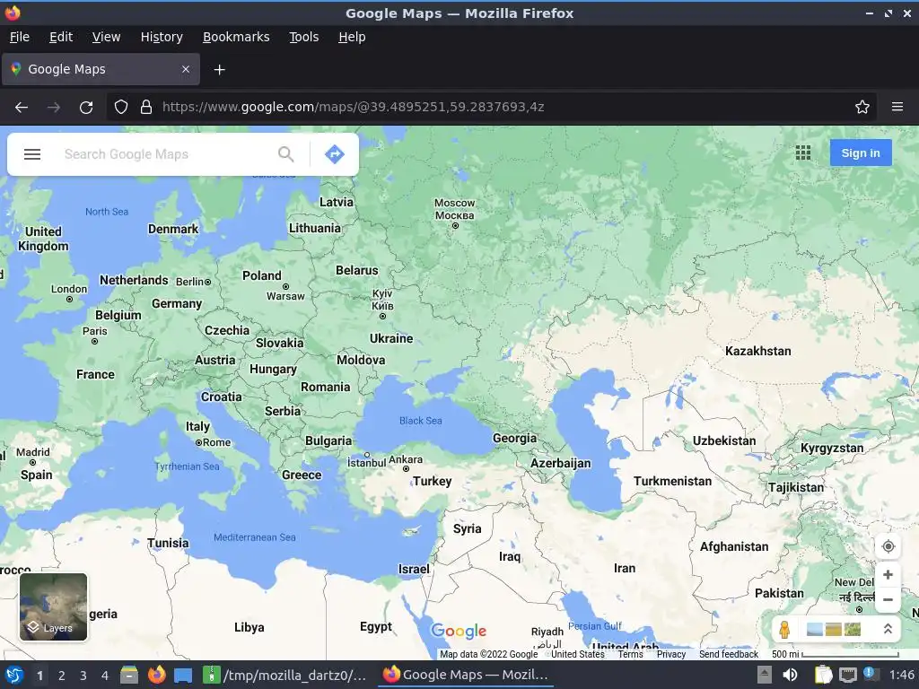Open the Terms link
Viewport: 919px width, 689px height.
pyautogui.click(x=630, y=654)
